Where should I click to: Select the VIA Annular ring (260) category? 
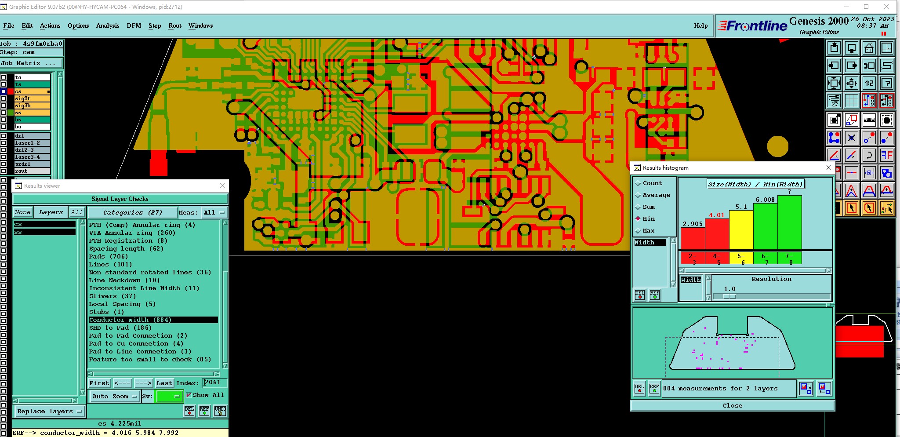[x=132, y=233]
